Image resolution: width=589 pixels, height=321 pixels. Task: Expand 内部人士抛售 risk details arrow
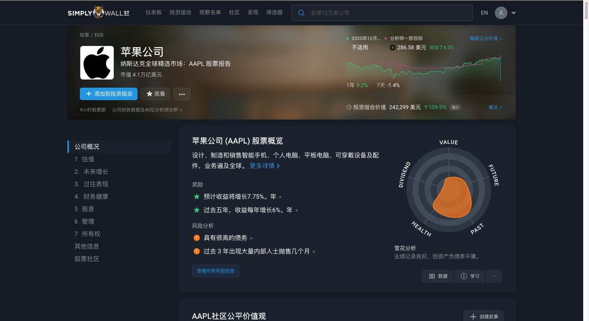pos(314,251)
